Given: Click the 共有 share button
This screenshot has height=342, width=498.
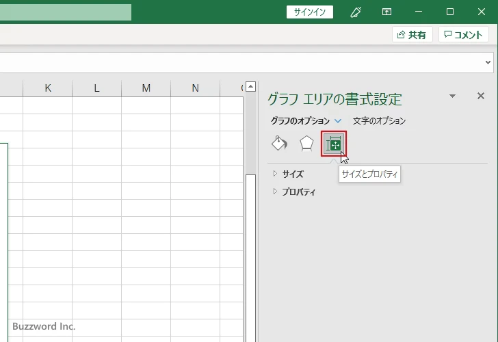Looking at the screenshot, I should point(412,34).
